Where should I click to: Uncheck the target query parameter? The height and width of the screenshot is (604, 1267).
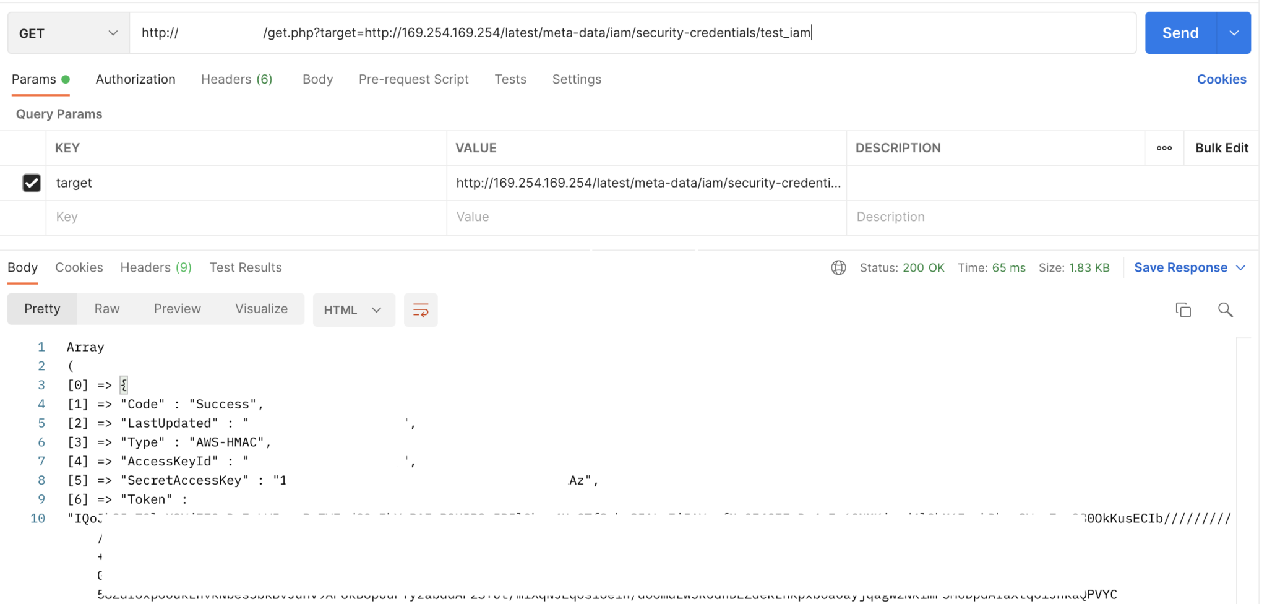coord(32,183)
